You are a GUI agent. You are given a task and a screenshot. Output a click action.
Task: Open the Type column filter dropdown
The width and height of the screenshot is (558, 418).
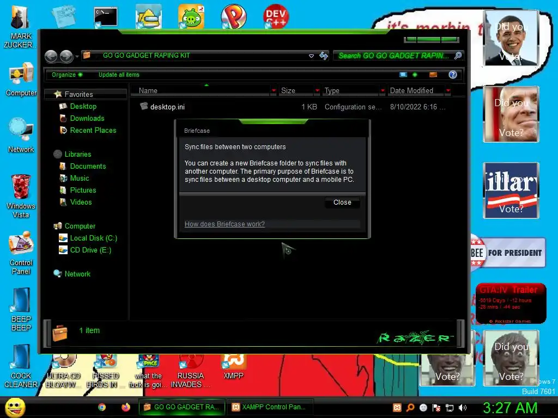pos(383,91)
